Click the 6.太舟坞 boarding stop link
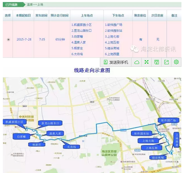 [77, 54]
